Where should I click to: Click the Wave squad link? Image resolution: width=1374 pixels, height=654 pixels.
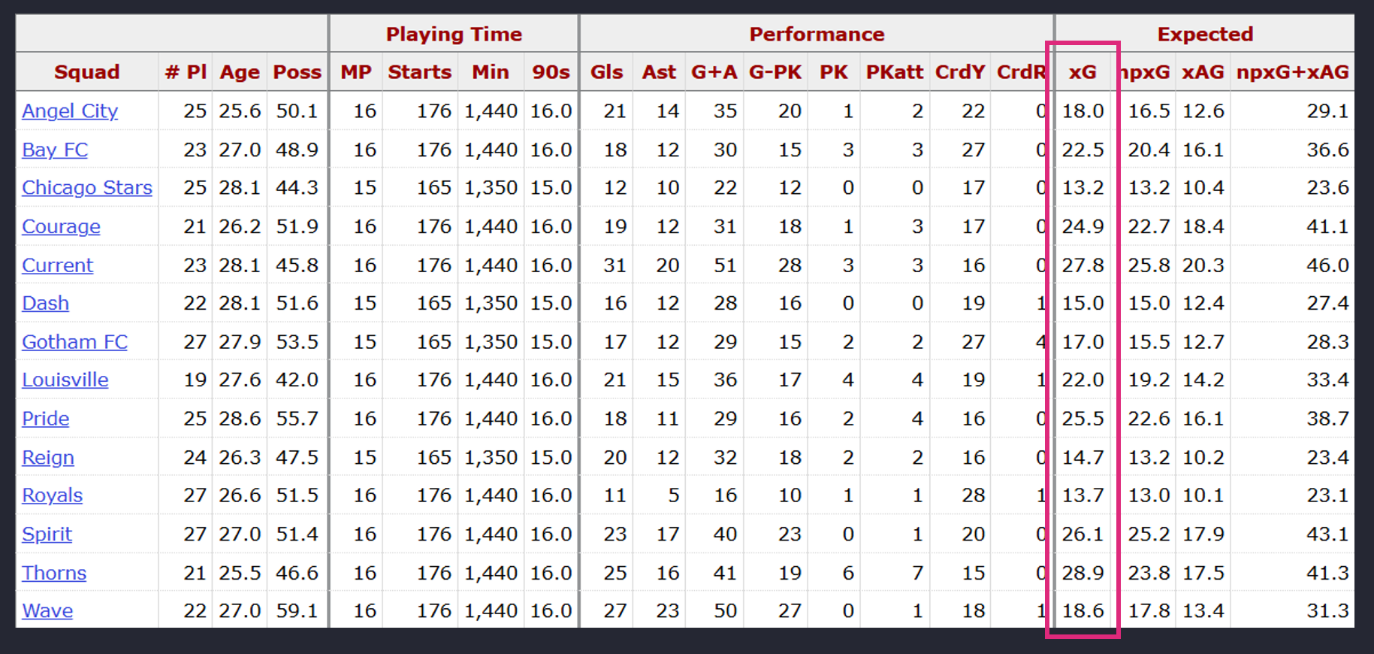tap(47, 611)
